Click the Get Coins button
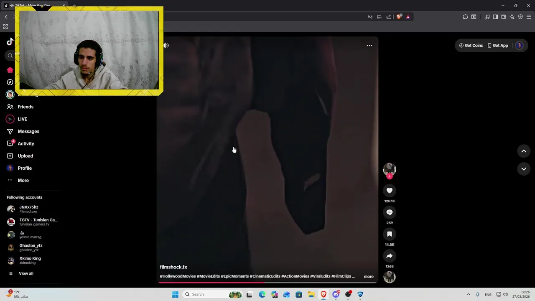This screenshot has height=301, width=535. coord(471,45)
